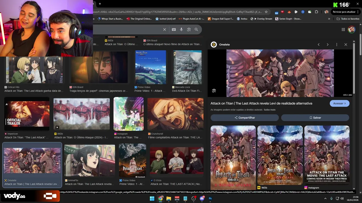Image resolution: width=362 pixels, height=203 pixels.
Task: Click the tray microphone icon
Action: (x=331, y=198)
